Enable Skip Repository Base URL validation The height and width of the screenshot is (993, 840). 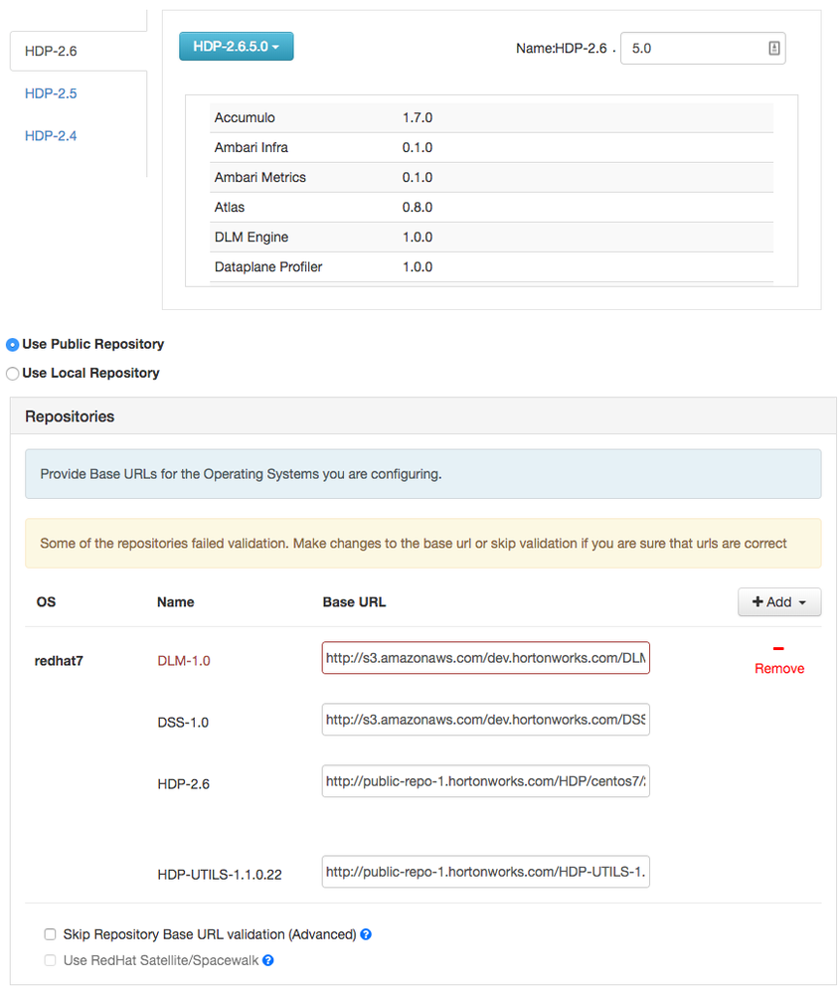point(50,934)
